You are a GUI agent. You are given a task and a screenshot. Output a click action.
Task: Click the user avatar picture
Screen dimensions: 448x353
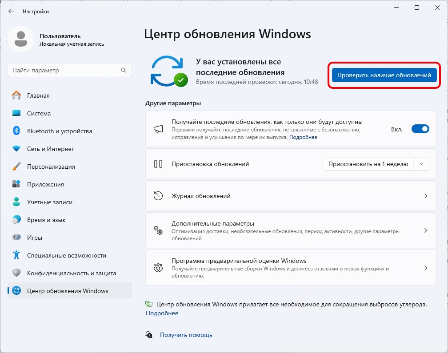tap(21, 39)
